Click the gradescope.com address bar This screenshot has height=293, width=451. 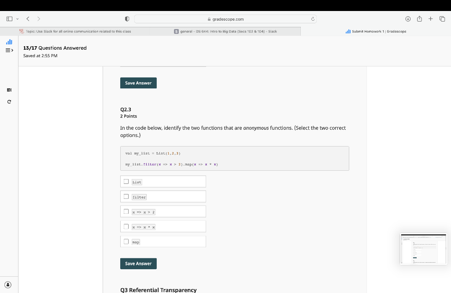225,19
